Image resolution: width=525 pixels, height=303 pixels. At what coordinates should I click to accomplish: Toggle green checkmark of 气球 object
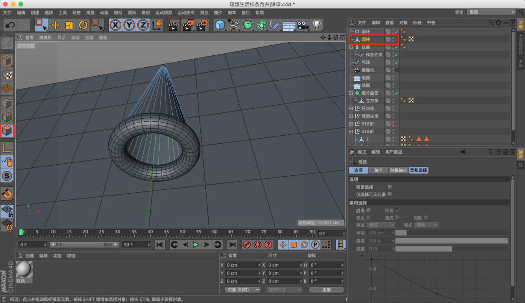(x=397, y=62)
